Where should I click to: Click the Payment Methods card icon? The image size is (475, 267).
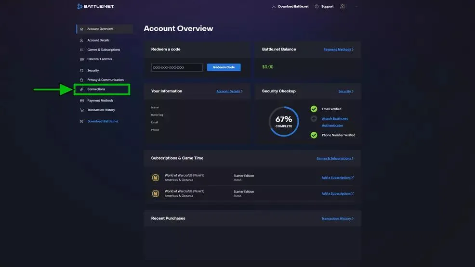81,101
